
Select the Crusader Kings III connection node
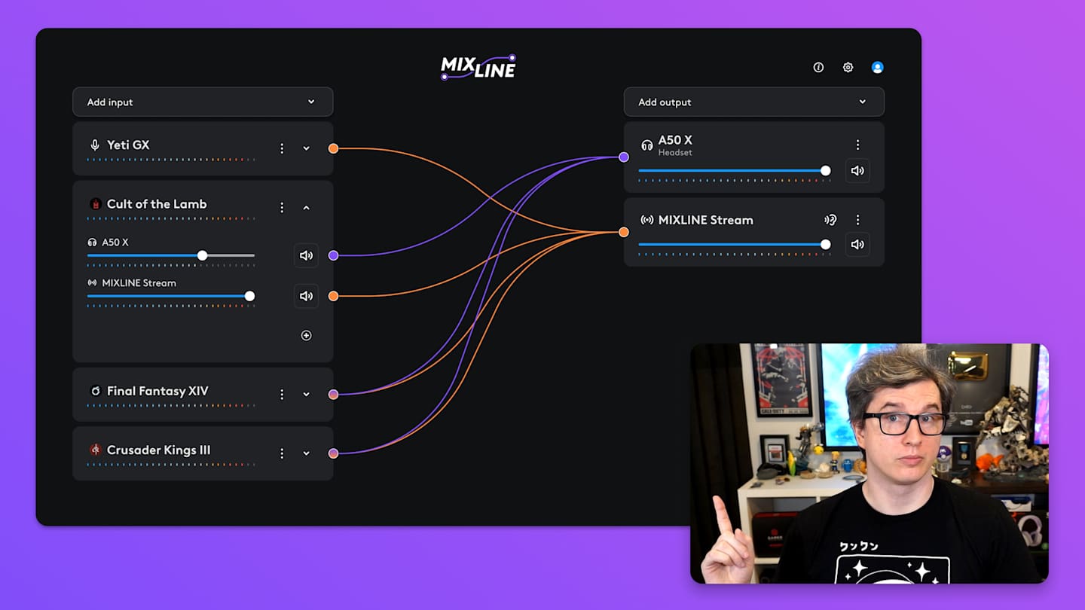point(333,453)
